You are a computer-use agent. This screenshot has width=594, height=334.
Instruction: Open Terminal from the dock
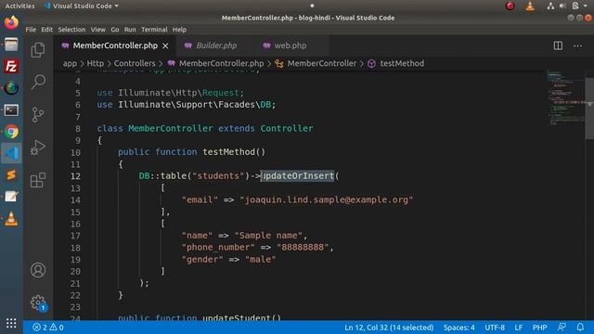11,110
